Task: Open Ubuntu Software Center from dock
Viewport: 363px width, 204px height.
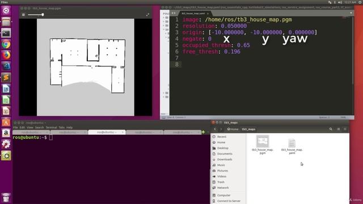Action: (x=6, y=122)
